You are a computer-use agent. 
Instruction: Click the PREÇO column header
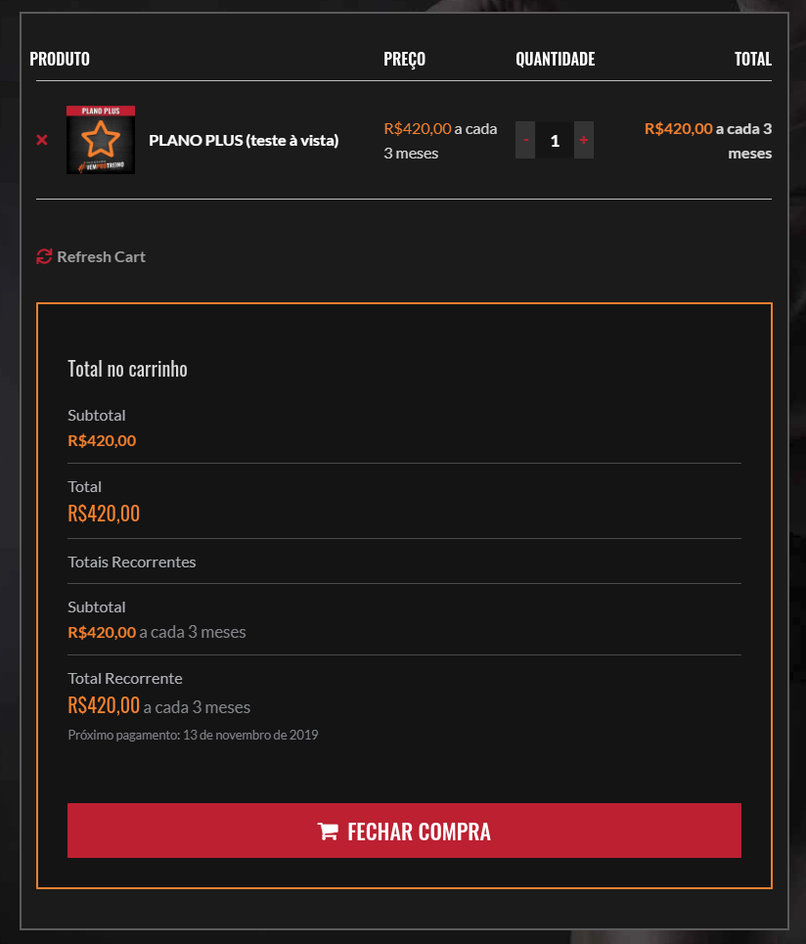point(405,59)
